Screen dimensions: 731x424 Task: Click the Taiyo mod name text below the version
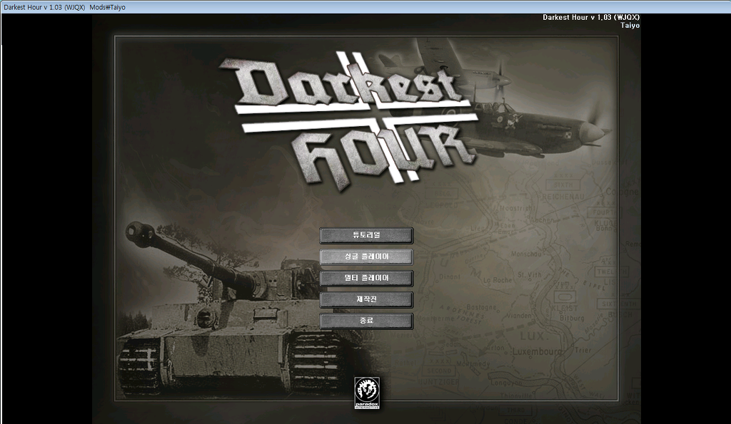coord(630,26)
